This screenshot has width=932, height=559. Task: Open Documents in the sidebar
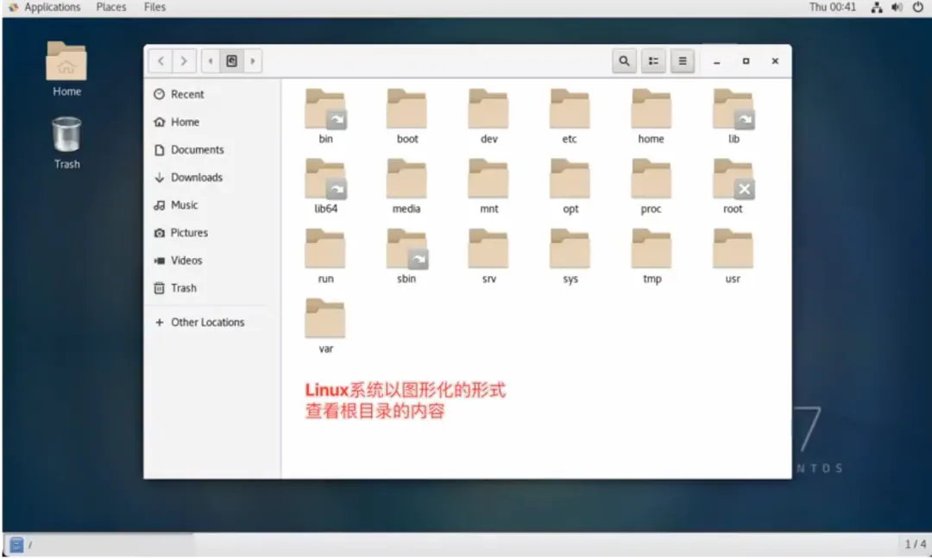point(212,150)
